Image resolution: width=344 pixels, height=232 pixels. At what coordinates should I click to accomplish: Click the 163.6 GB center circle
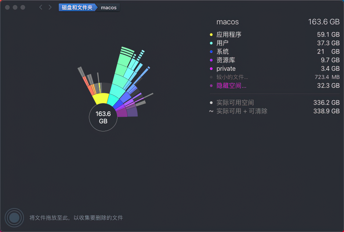point(103,117)
